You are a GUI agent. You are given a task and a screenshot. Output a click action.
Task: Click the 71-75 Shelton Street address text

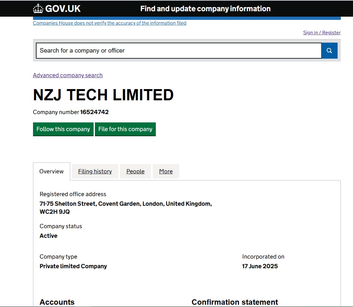coord(125,204)
